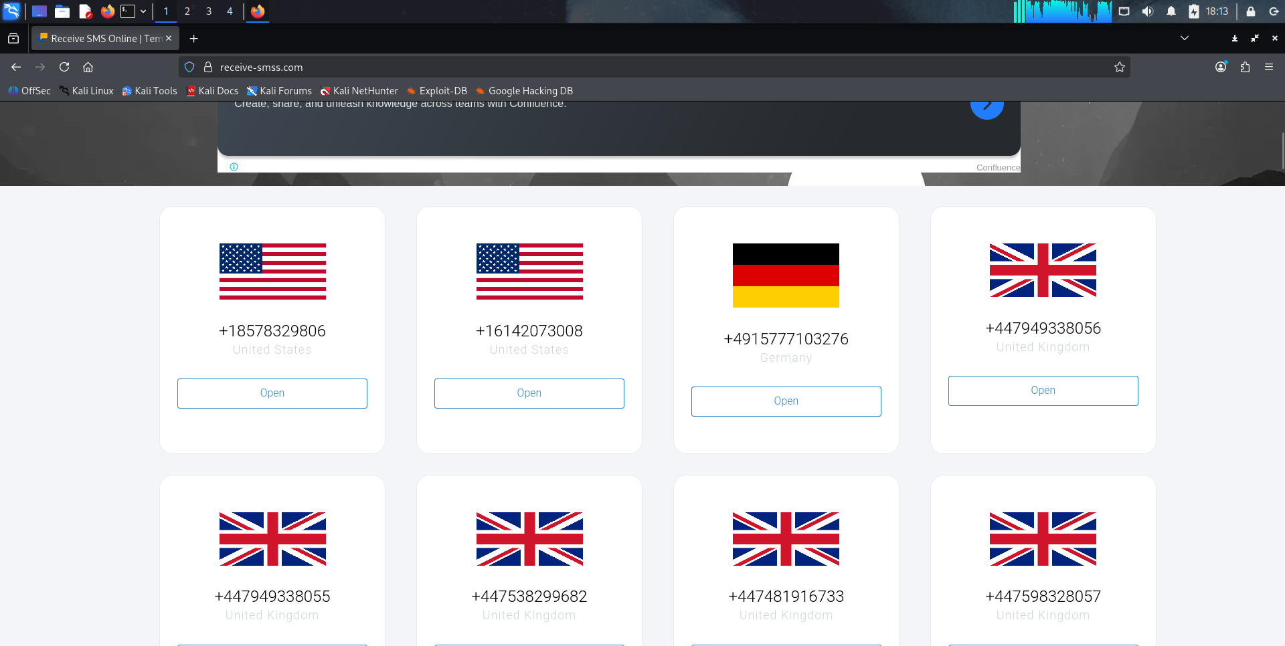The width and height of the screenshot is (1285, 646).
Task: Click the tracking protection shield icon
Action: tap(189, 67)
